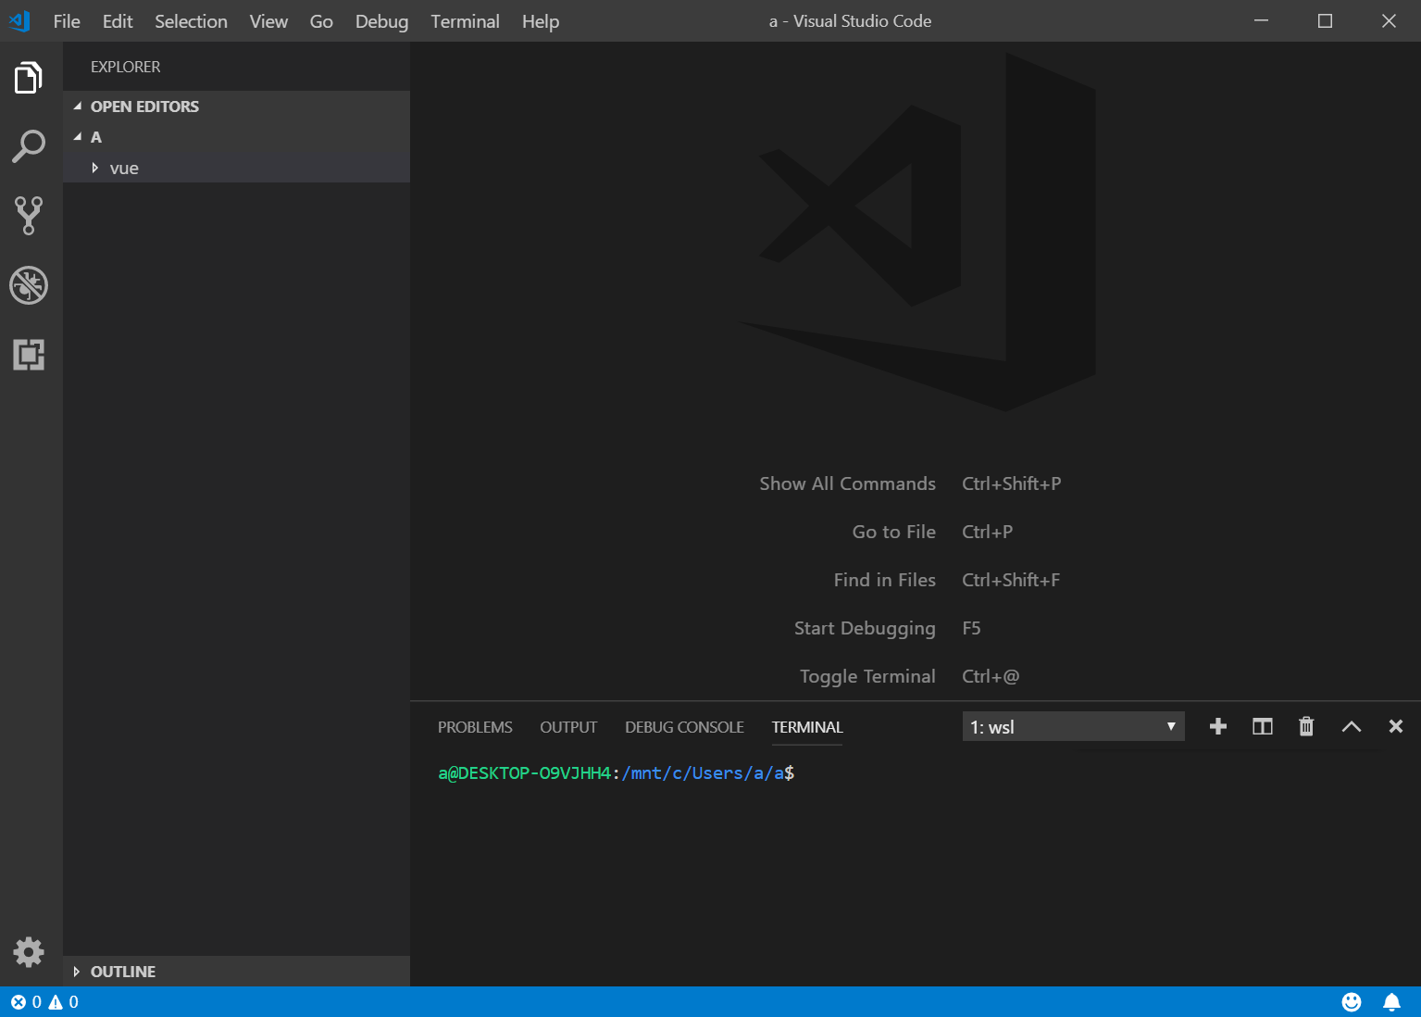The image size is (1421, 1017).
Task: Open the Debug view icon
Action: click(29, 285)
